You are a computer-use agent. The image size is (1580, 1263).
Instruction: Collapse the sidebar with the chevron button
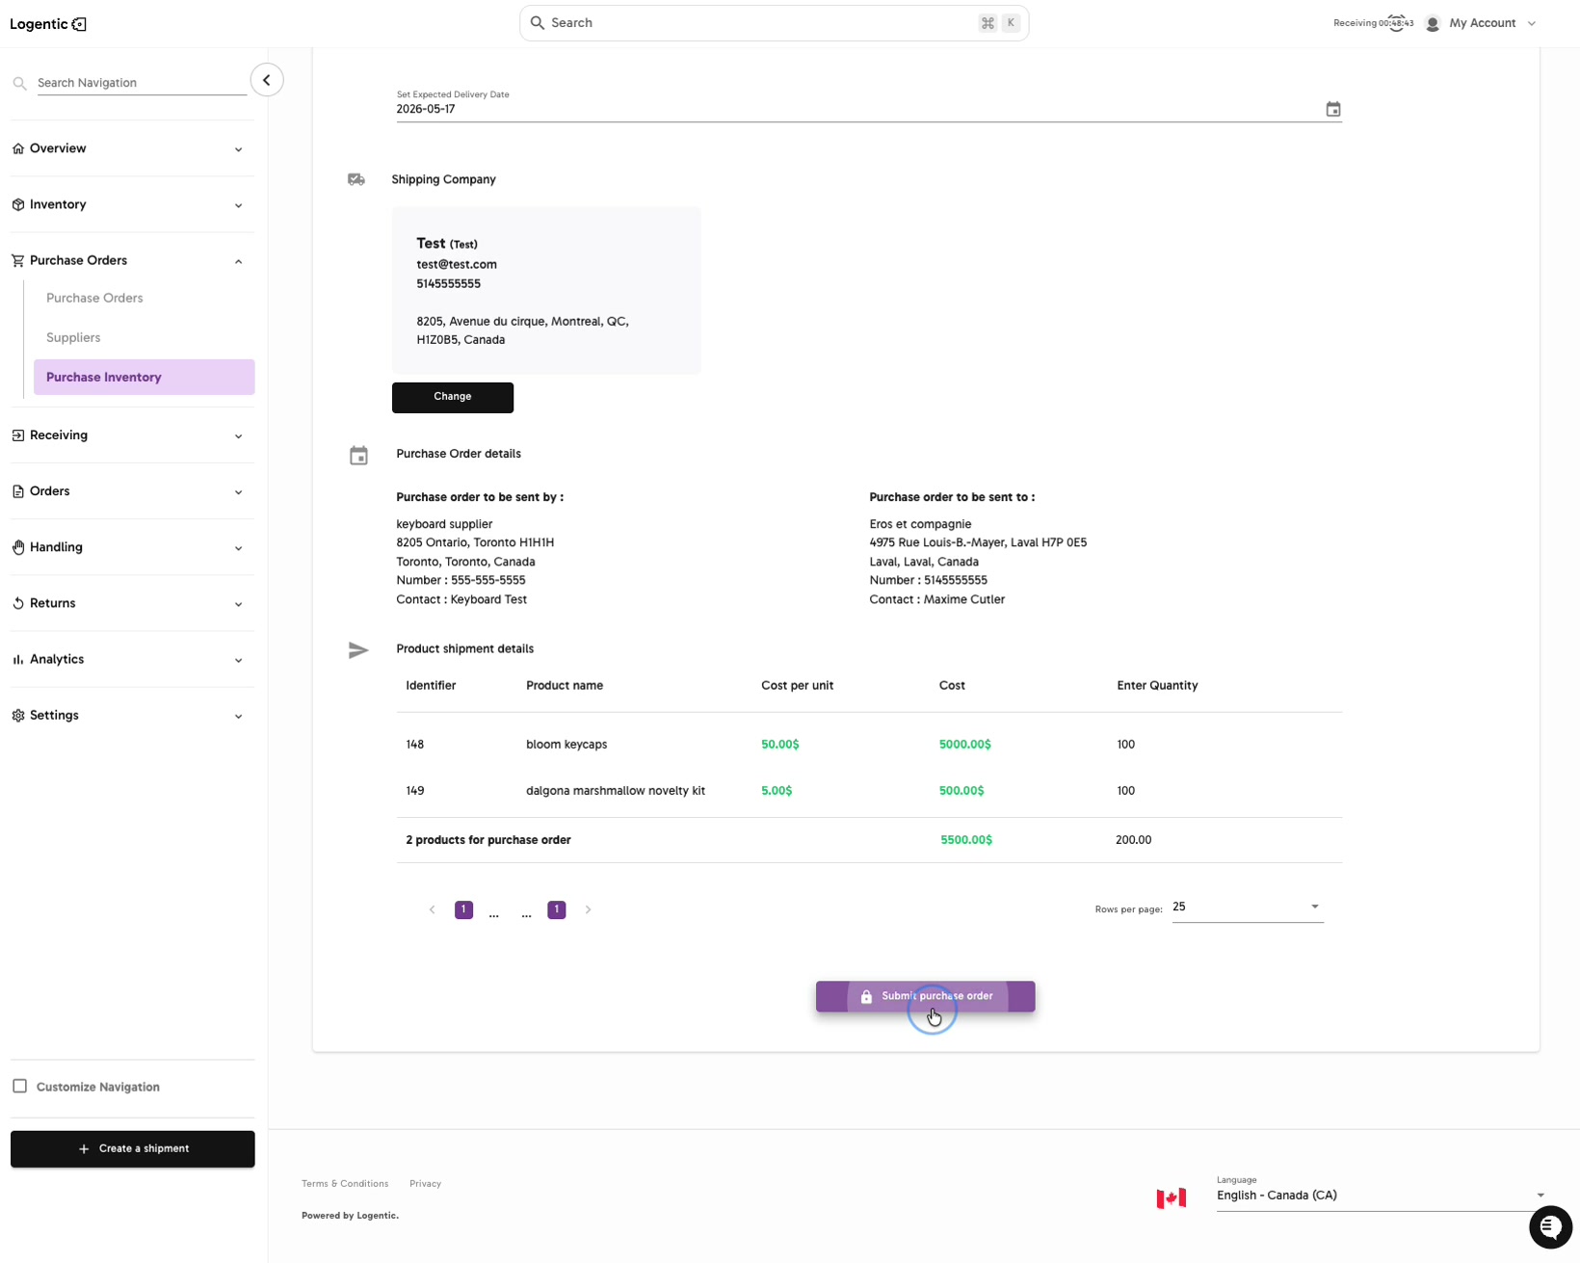tap(267, 80)
